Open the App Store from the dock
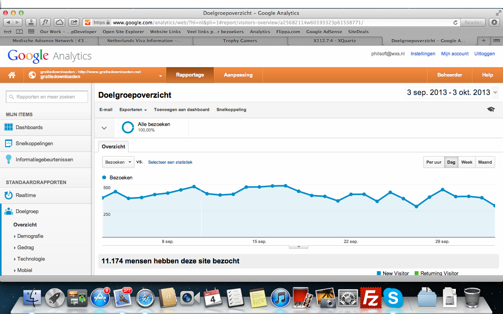This screenshot has width=503, height=314. [x=100, y=298]
